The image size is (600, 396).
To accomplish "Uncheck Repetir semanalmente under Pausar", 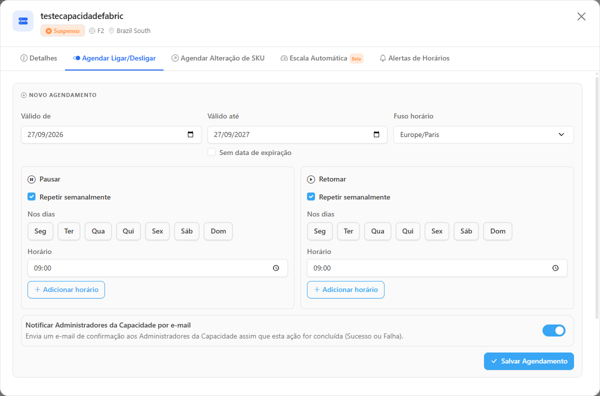I will [x=31, y=197].
